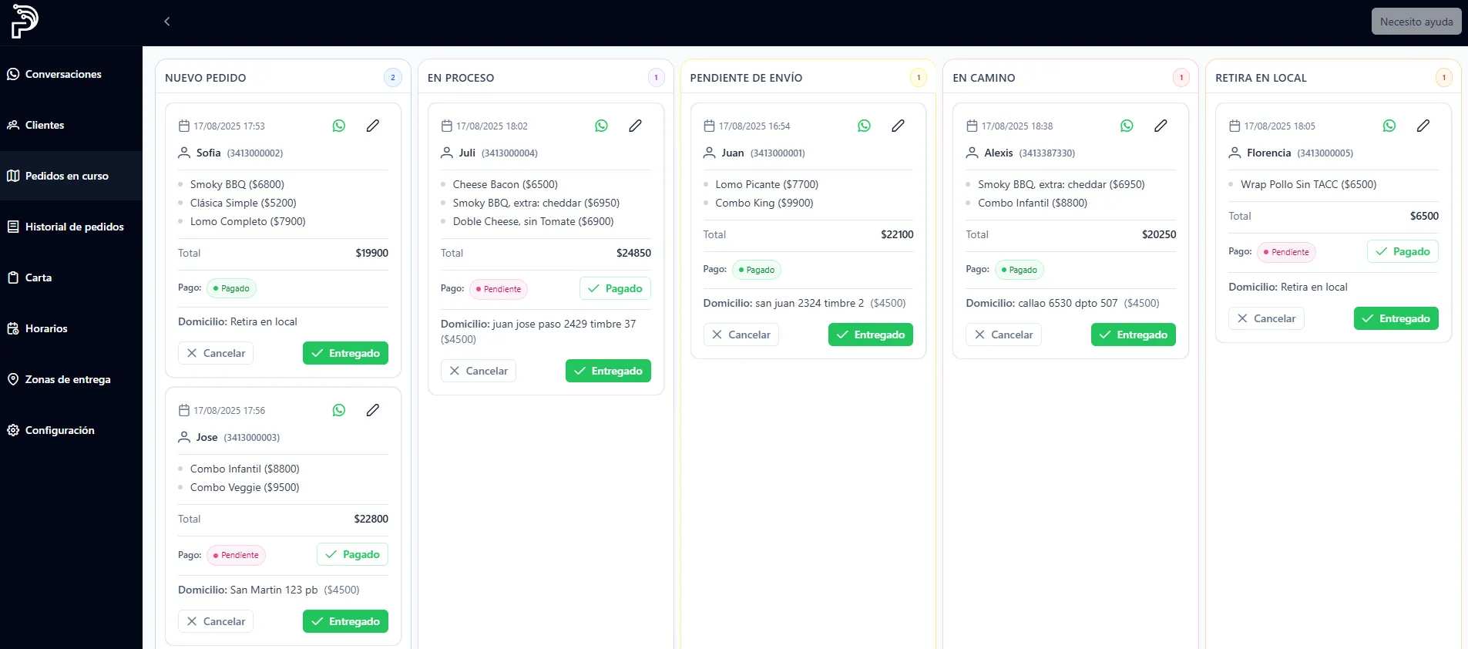Click the app logo in top corner
This screenshot has width=1468, height=649.
25,22
